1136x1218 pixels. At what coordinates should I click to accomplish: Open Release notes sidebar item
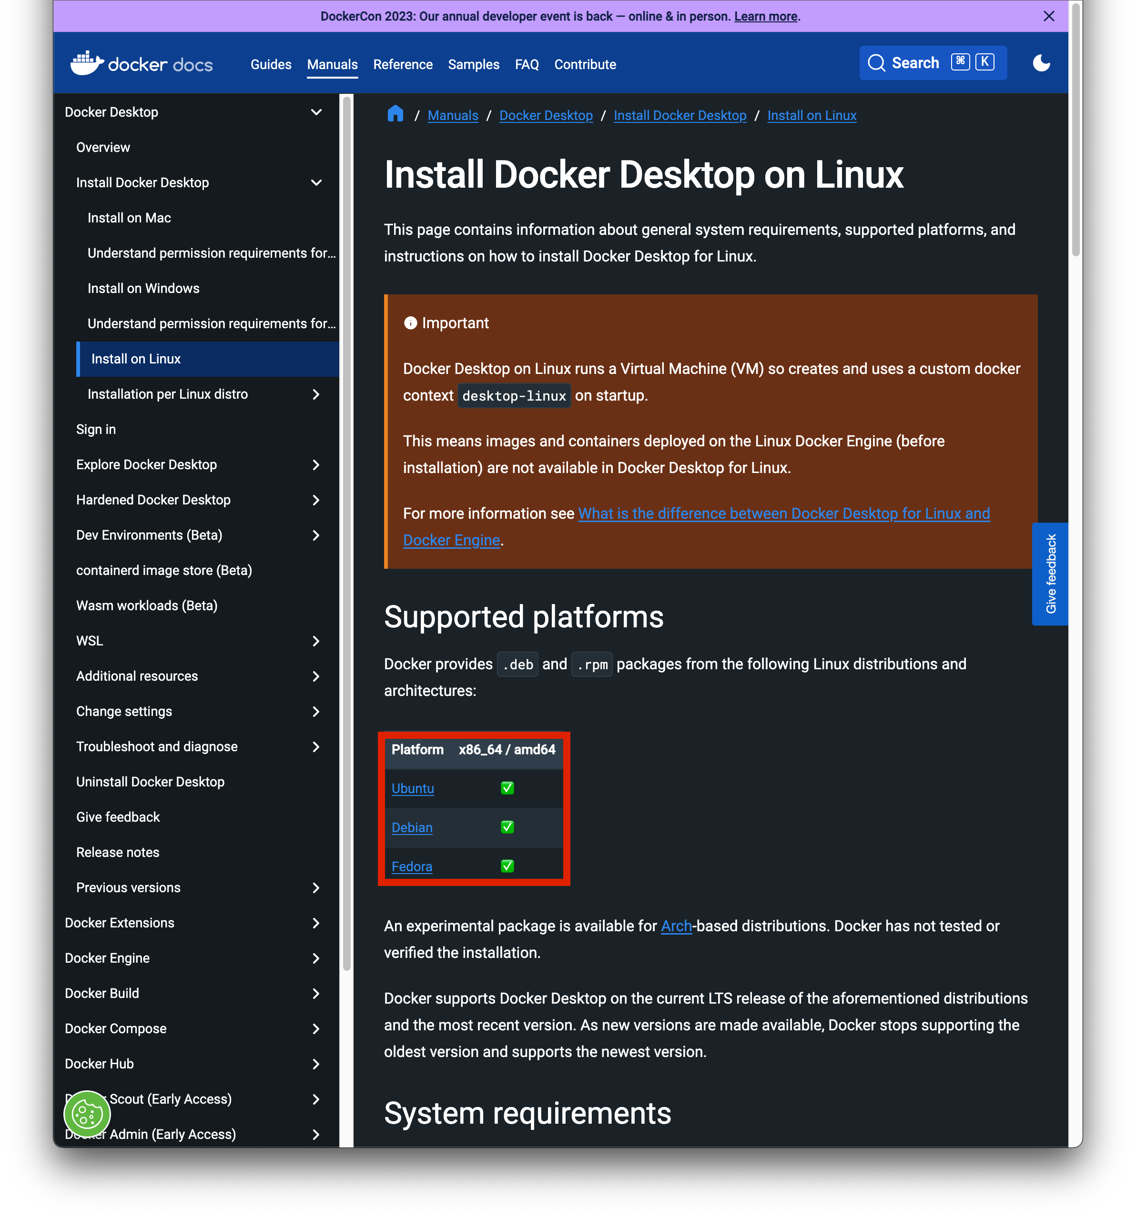(118, 852)
